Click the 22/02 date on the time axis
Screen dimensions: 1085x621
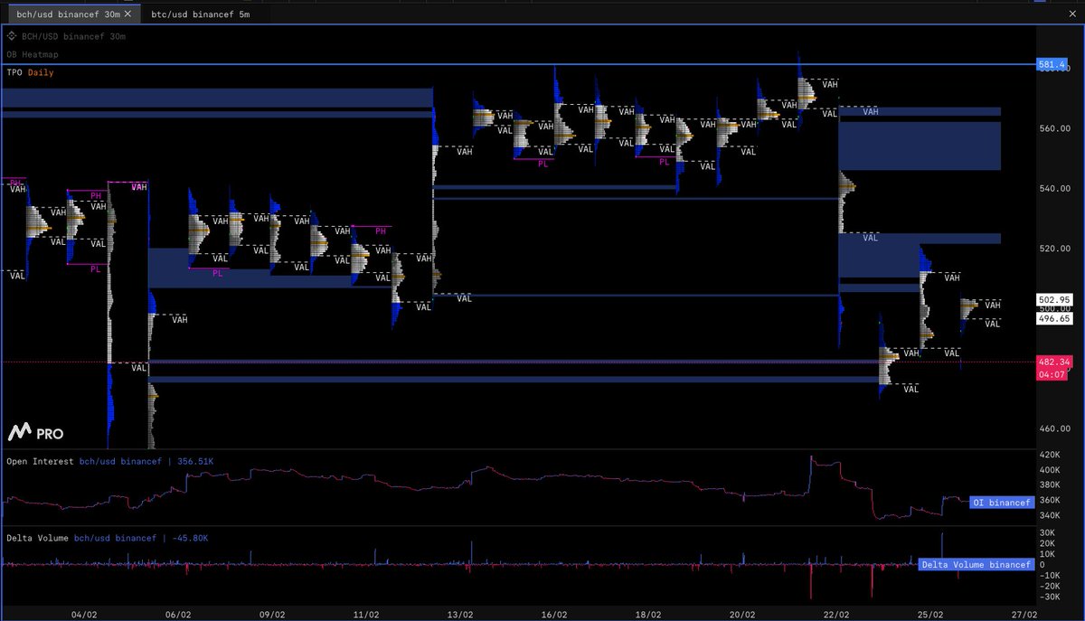coord(835,614)
